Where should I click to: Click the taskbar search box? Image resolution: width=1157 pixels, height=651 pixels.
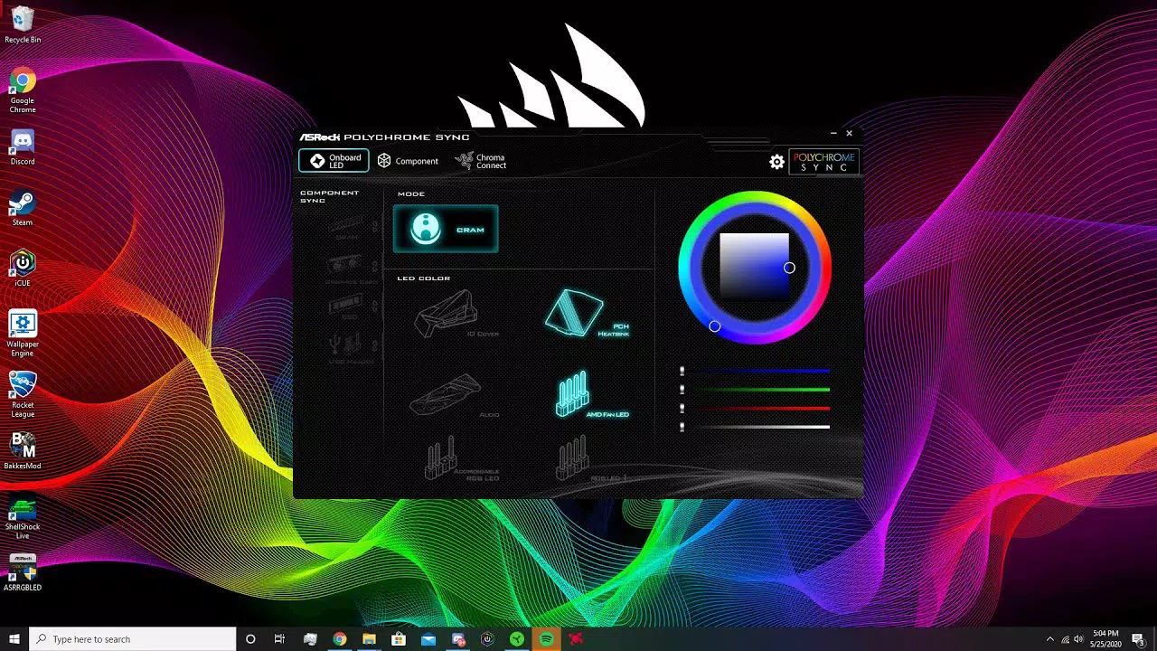pyautogui.click(x=133, y=639)
